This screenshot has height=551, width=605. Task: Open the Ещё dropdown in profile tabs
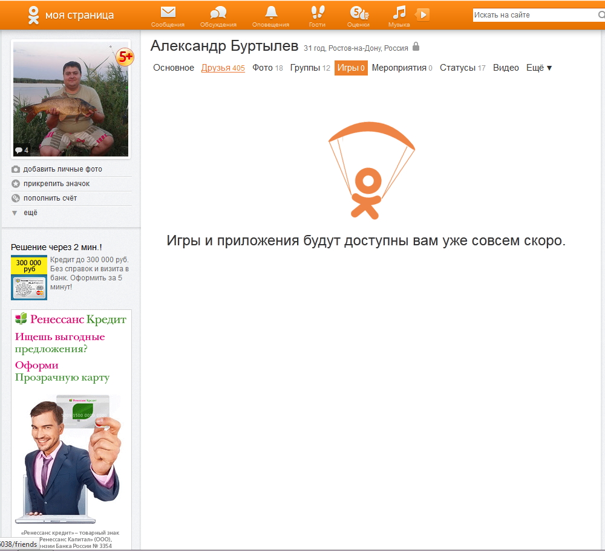[x=539, y=68]
